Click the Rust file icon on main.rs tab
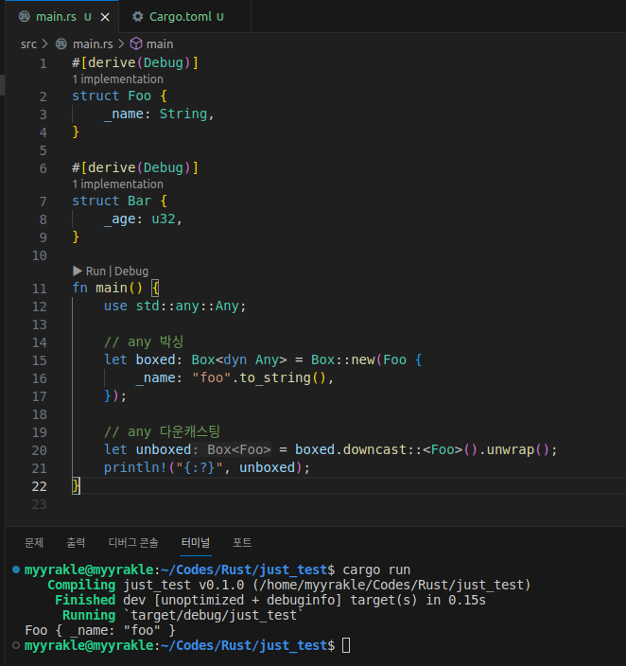This screenshot has height=666, width=626. pos(24,17)
